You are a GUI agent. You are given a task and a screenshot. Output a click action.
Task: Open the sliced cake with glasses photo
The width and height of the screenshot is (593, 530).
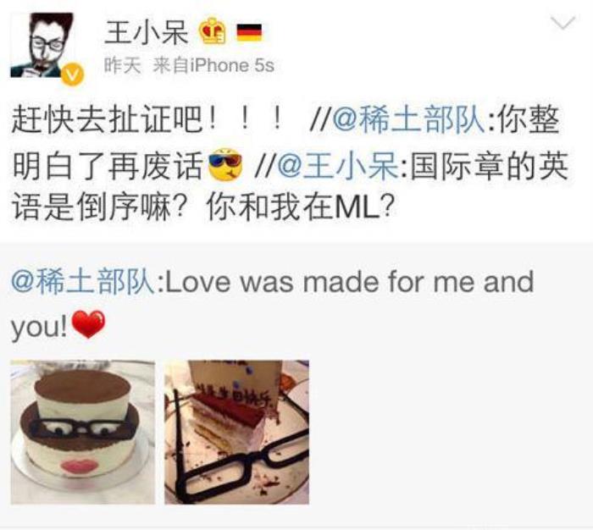pos(236,432)
